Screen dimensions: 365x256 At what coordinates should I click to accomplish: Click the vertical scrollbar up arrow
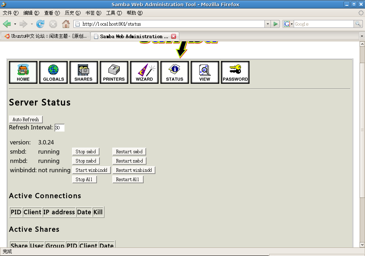(362, 44)
